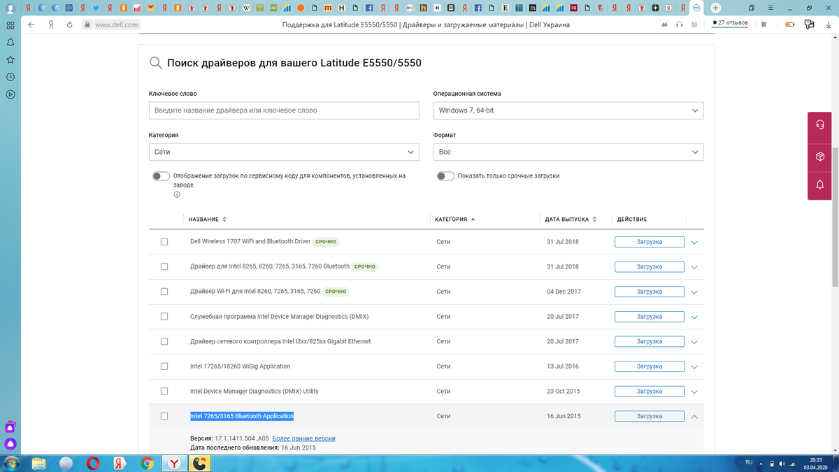The image size is (839, 472).
Task: Toggle factory-installed components display switch
Action: [161, 176]
